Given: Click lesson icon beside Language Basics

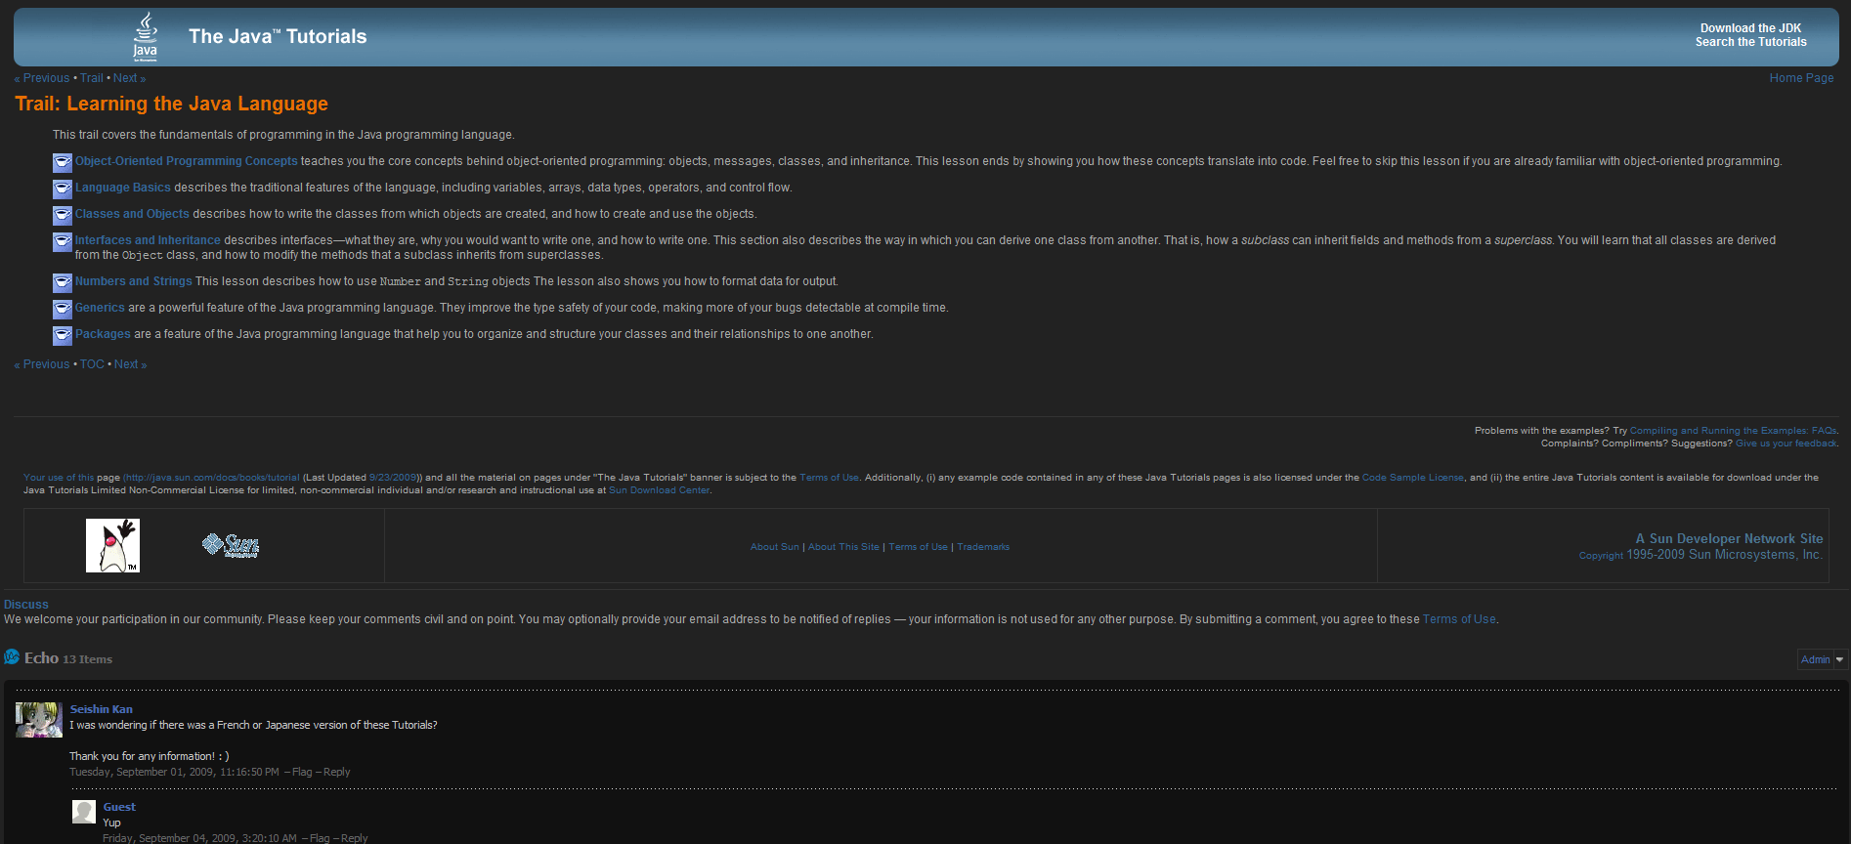Looking at the screenshot, I should (63, 189).
